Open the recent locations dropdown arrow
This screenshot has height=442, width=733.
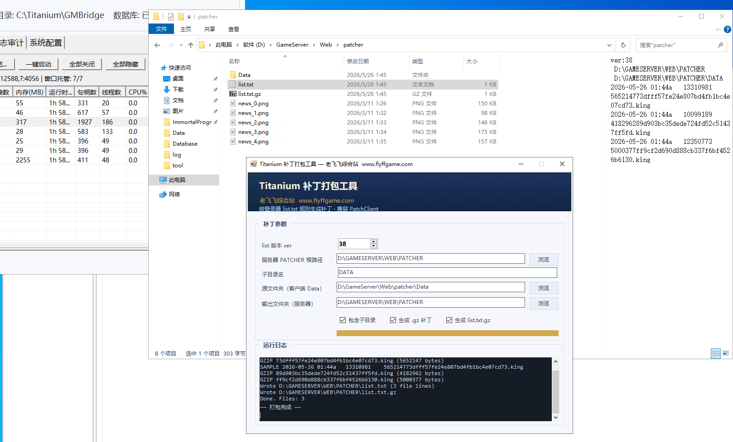(181, 45)
